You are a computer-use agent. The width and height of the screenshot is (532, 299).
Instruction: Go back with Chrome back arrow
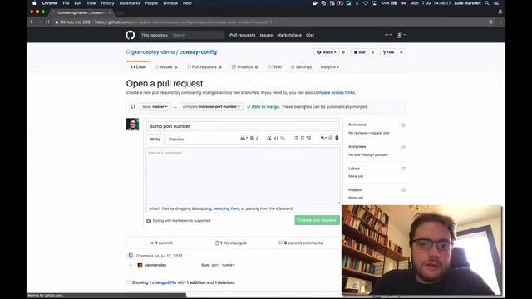(x=32, y=22)
